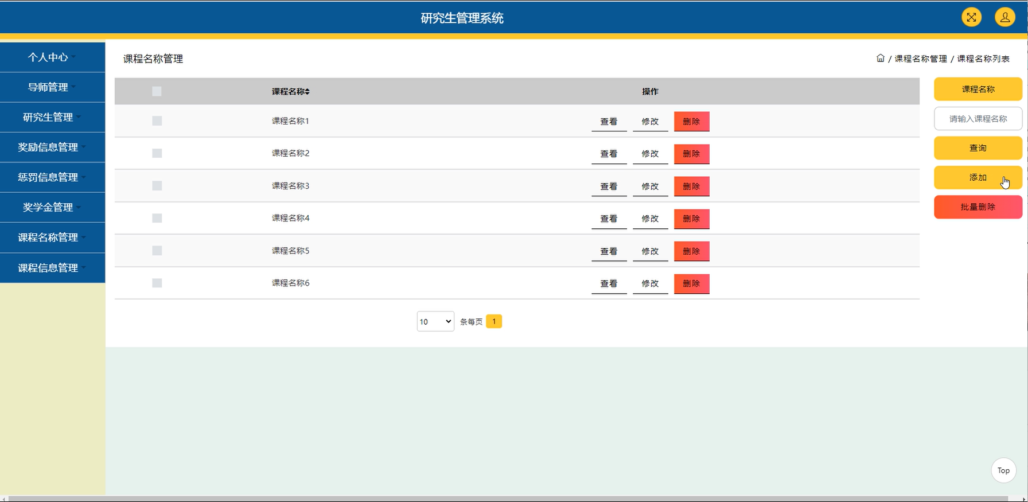Viewport: 1028px width, 502px height.
Task: Click the yellow 课程名称 label button
Action: [978, 89]
